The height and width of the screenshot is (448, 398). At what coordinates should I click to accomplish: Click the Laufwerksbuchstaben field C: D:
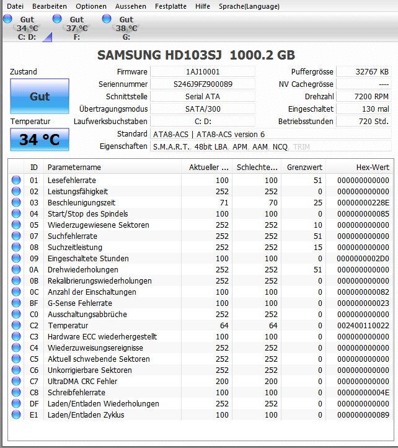[x=203, y=122]
